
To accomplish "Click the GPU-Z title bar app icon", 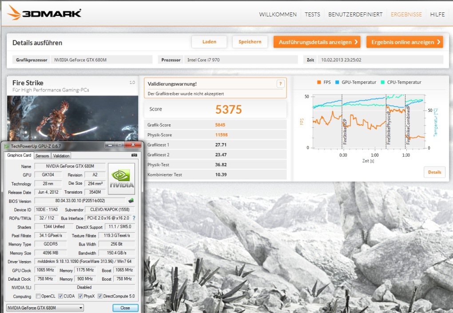I will pyautogui.click(x=6, y=146).
